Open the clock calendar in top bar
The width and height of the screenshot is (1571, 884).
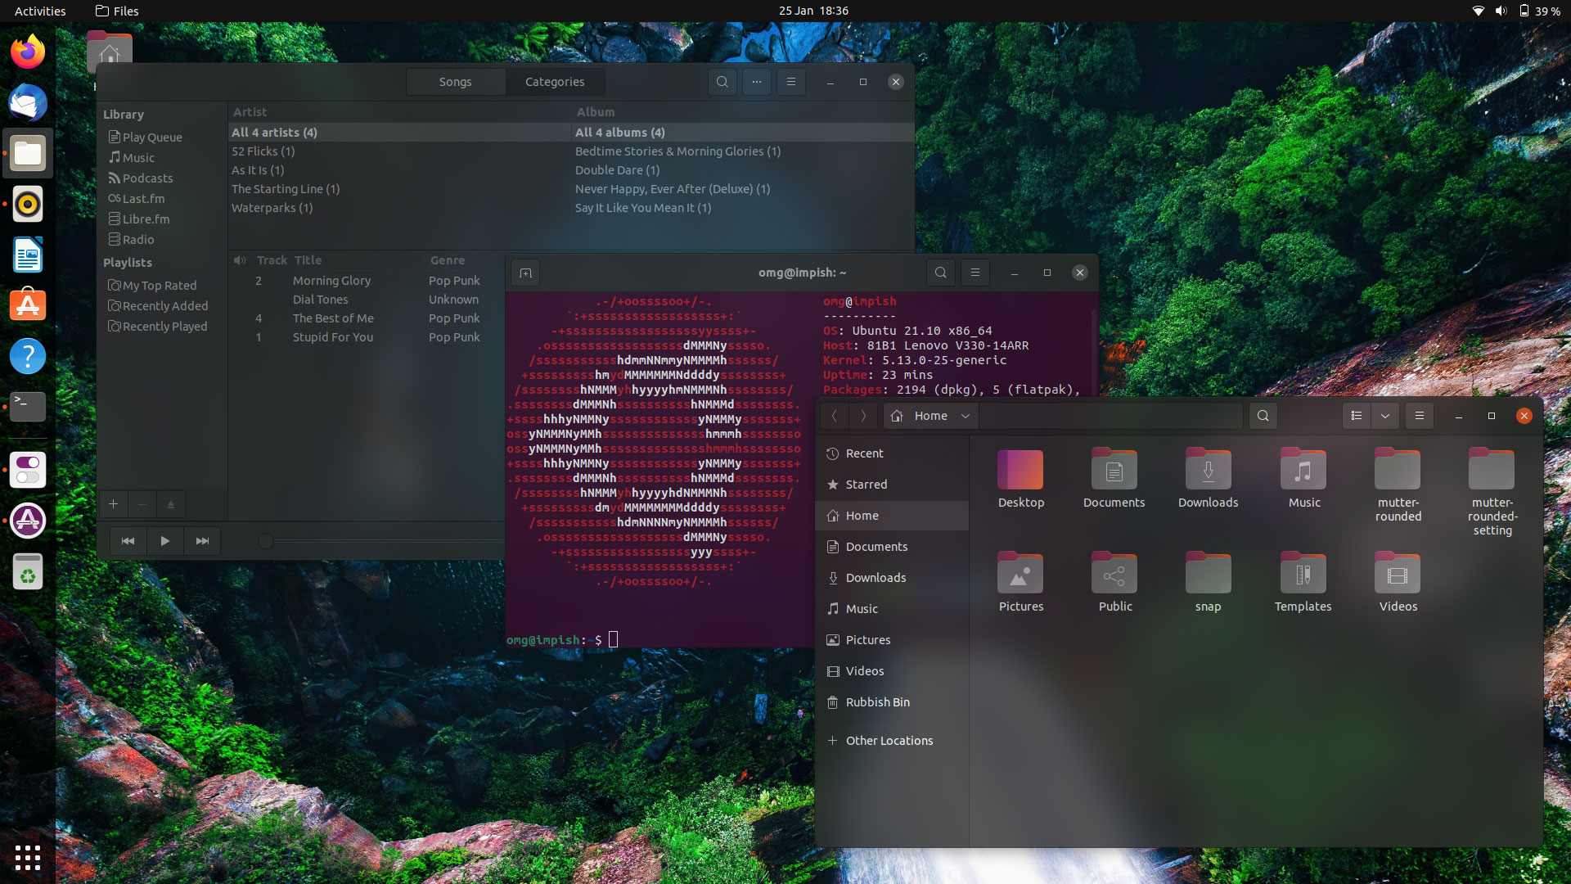(x=813, y=11)
